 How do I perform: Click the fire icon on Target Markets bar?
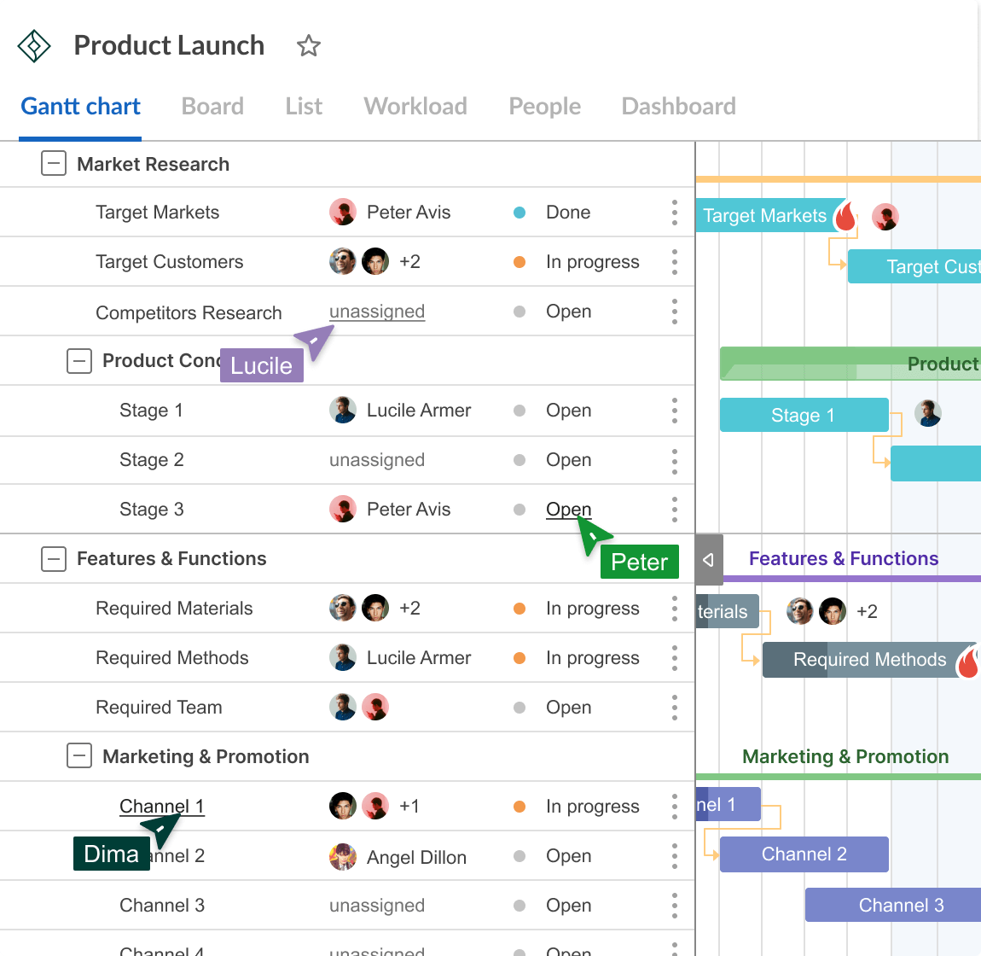point(845,216)
